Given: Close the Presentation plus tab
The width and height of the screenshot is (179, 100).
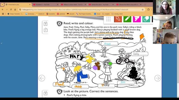Looking at the screenshot, I should click(x=30, y=4).
